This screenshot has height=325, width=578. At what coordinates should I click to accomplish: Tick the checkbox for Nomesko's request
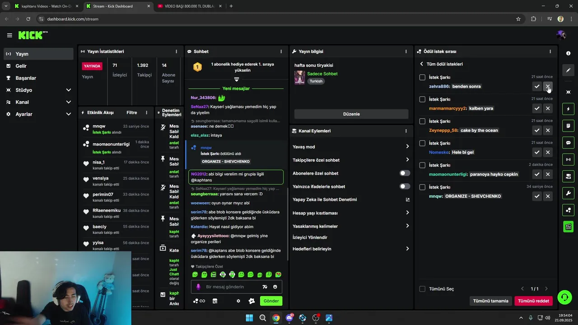coord(422,143)
